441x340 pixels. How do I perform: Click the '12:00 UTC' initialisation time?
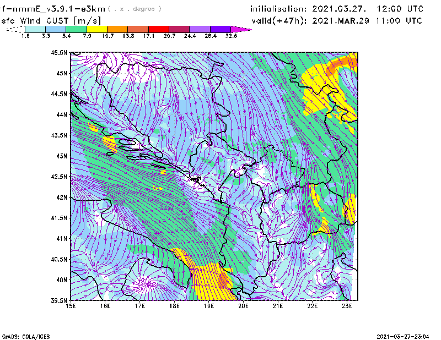click(x=400, y=9)
